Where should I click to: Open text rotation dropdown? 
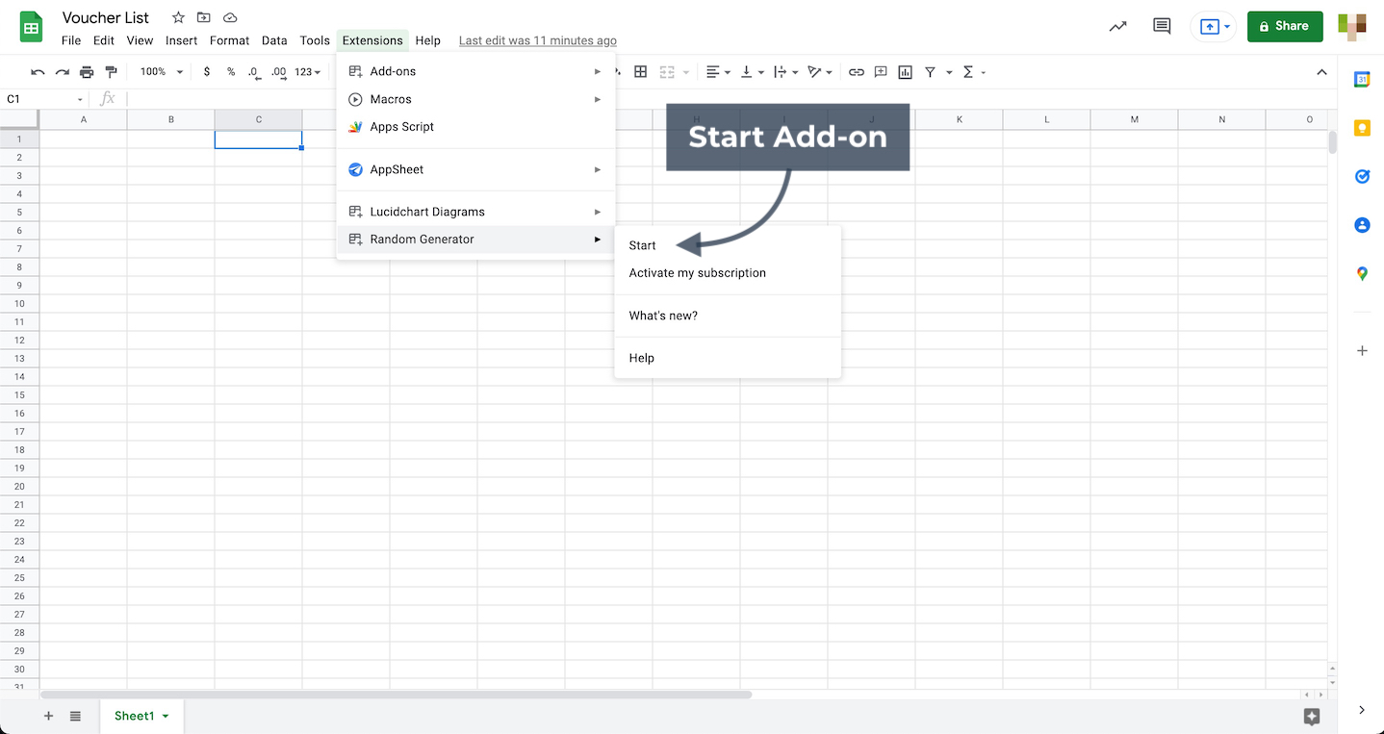(821, 72)
